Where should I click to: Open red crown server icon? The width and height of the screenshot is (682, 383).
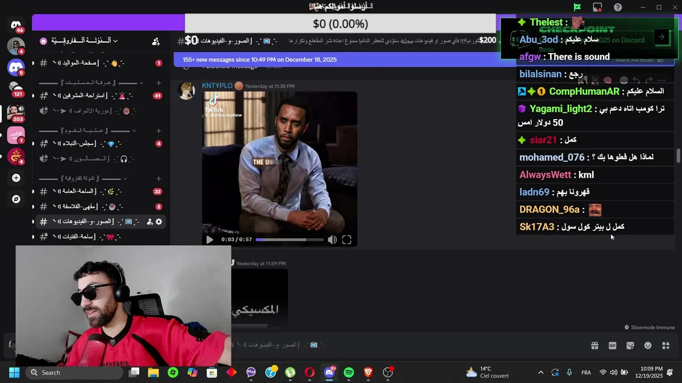[x=16, y=156]
